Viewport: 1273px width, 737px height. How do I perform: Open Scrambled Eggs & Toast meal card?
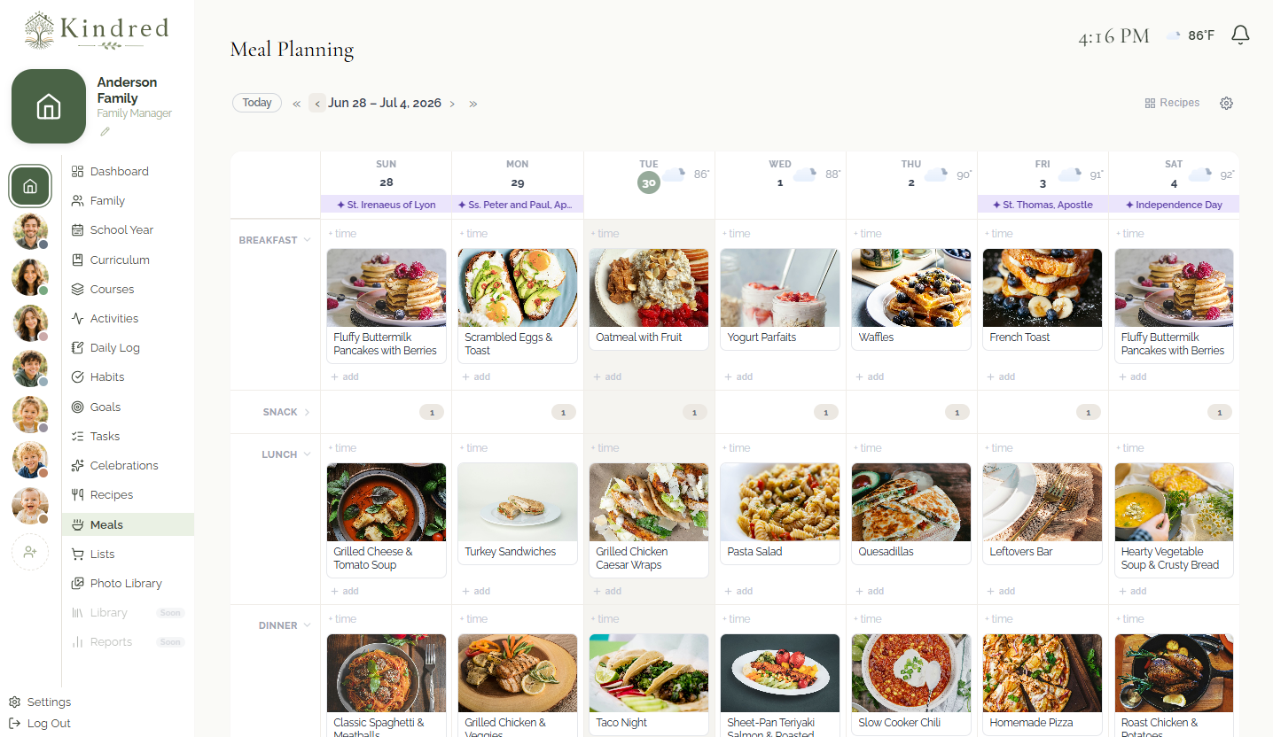pos(518,306)
